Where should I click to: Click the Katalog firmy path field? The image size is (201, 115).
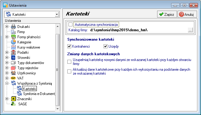click(x=139, y=30)
